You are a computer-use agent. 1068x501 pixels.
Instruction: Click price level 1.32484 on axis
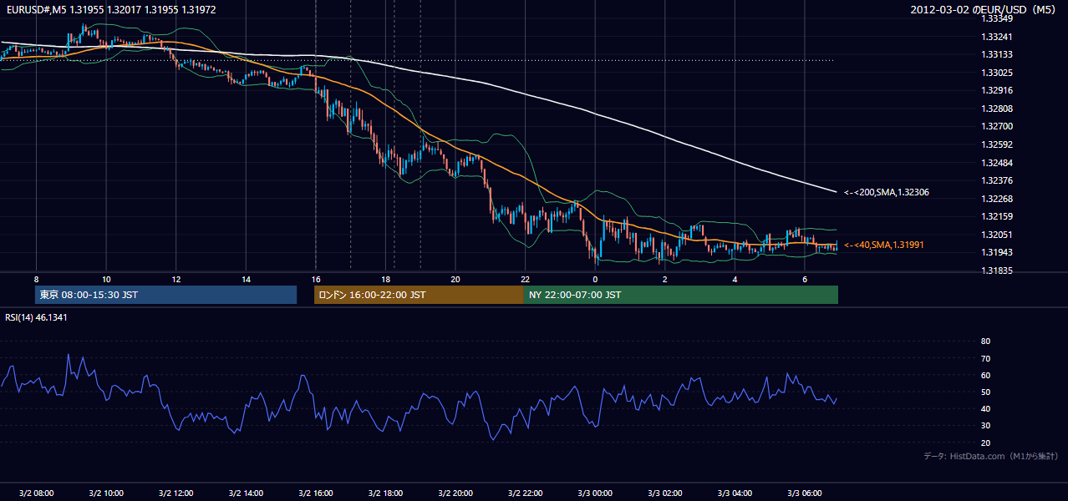997,162
